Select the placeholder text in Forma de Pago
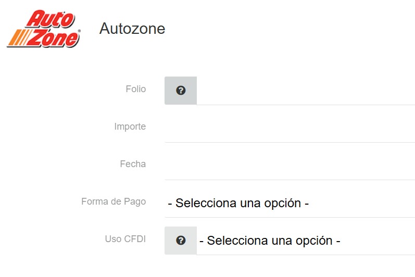The width and height of the screenshot is (415, 277). (x=238, y=203)
